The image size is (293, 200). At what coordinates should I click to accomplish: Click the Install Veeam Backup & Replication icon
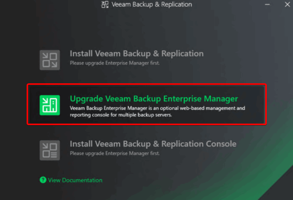point(50,60)
